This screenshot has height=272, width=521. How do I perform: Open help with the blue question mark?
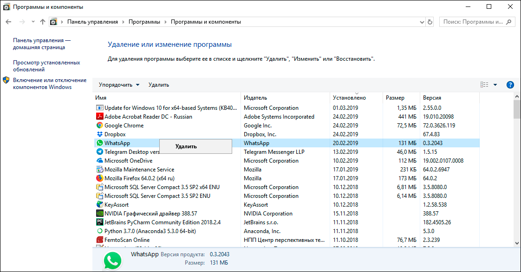(510, 85)
